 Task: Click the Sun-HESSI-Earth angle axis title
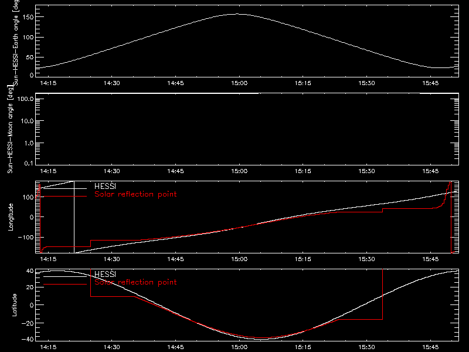16,42
